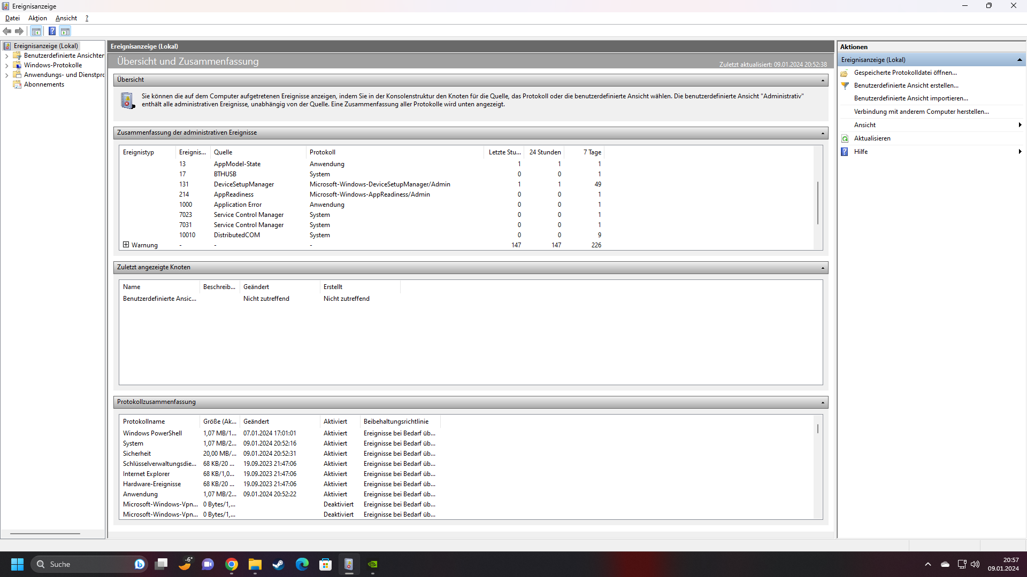Click Verbindung mit anderem Computer herstellen
Screen dimensions: 1027x577
(921, 112)
